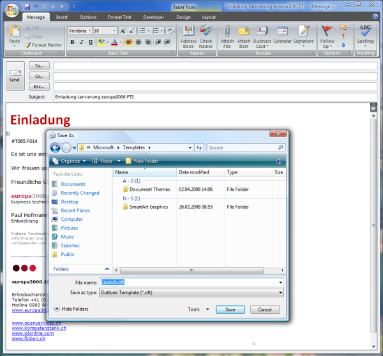Open Desktop in Favorite Links
Image resolution: width=383 pixels, height=356 pixels.
[x=70, y=202]
